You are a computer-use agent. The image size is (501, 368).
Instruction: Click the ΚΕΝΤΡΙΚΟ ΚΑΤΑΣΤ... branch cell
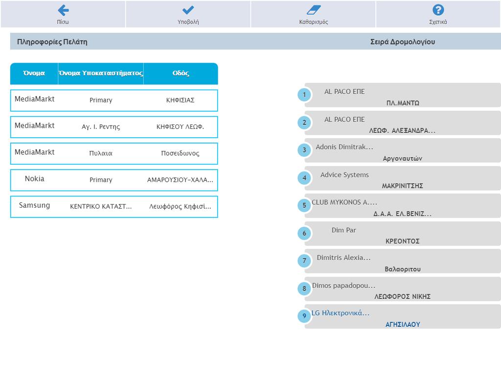(x=101, y=206)
